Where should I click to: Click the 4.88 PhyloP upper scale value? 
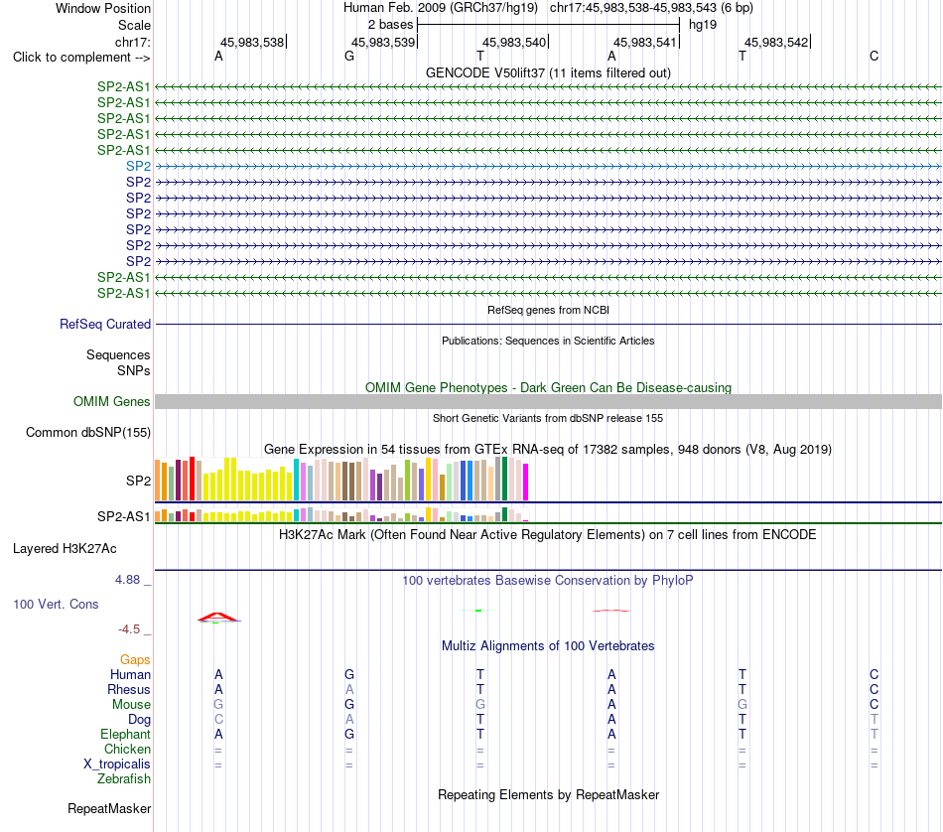click(x=127, y=580)
